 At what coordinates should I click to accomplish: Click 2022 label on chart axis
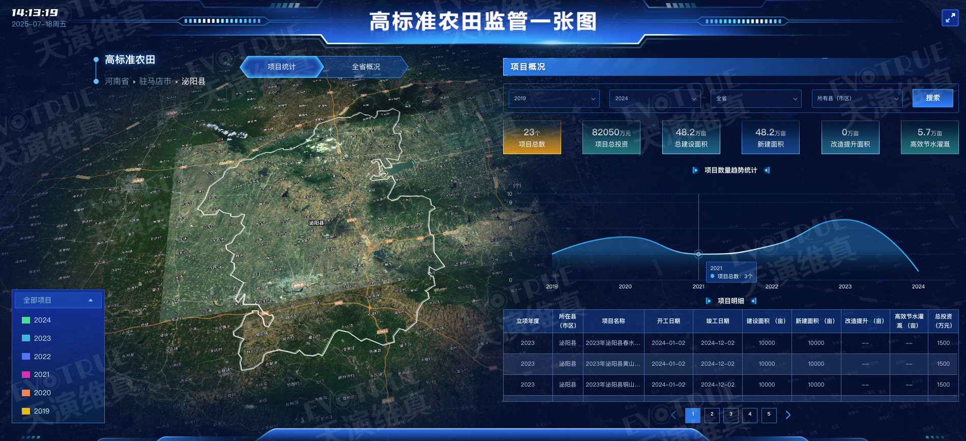tap(772, 286)
